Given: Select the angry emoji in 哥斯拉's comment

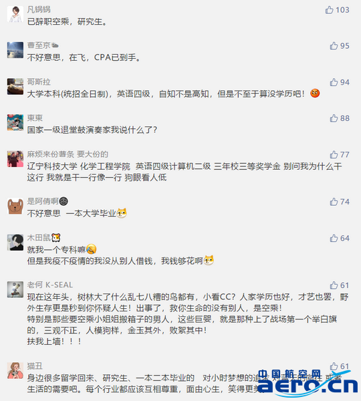Looking at the screenshot, I should (x=315, y=94).
